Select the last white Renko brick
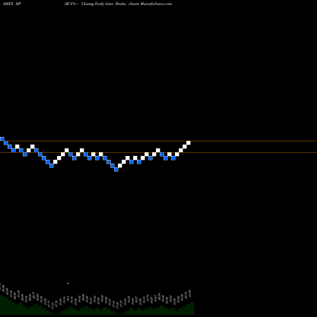 [188, 143]
